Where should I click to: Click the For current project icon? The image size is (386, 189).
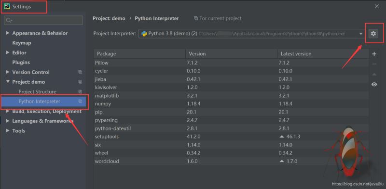[x=196, y=18]
